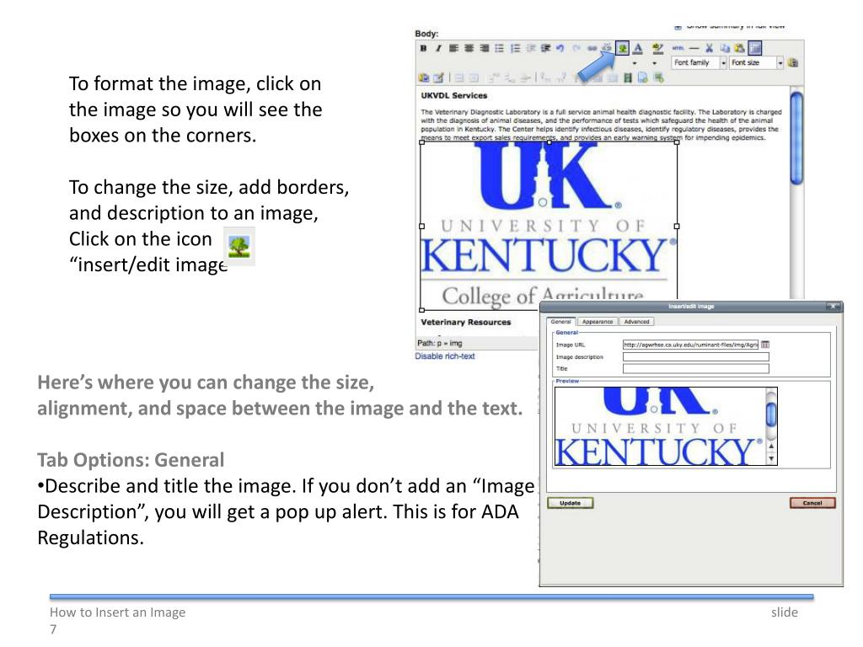
Task: Click the browse icon beside Image URL
Action: (x=765, y=345)
